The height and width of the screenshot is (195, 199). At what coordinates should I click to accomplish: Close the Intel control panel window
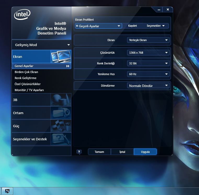pyautogui.click(x=168, y=9)
